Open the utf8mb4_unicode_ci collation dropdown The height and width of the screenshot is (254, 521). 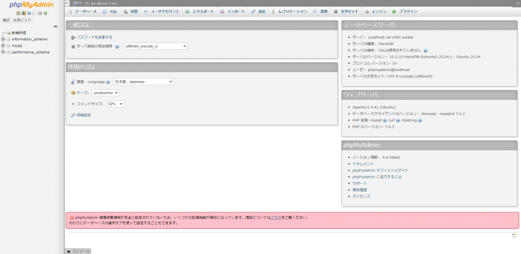click(156, 46)
